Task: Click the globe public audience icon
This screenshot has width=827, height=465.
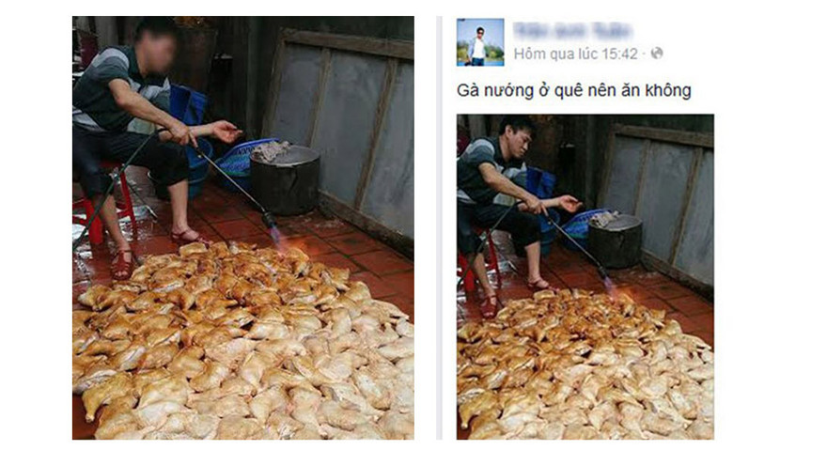Action: coord(657,54)
